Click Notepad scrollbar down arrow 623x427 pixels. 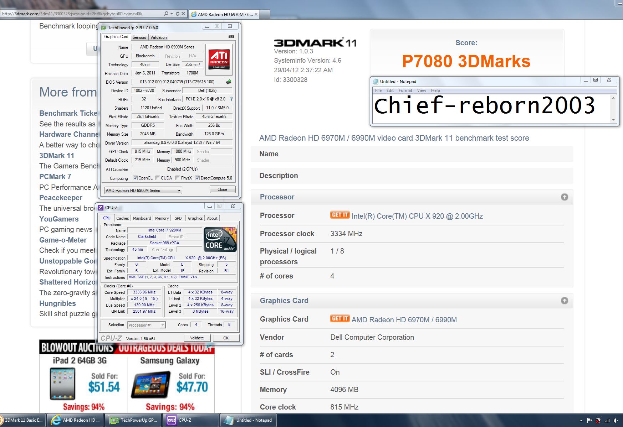(x=613, y=120)
